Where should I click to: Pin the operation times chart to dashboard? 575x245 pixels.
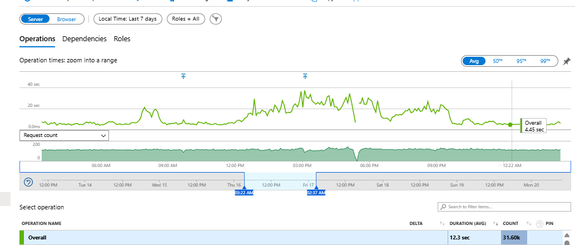[567, 61]
